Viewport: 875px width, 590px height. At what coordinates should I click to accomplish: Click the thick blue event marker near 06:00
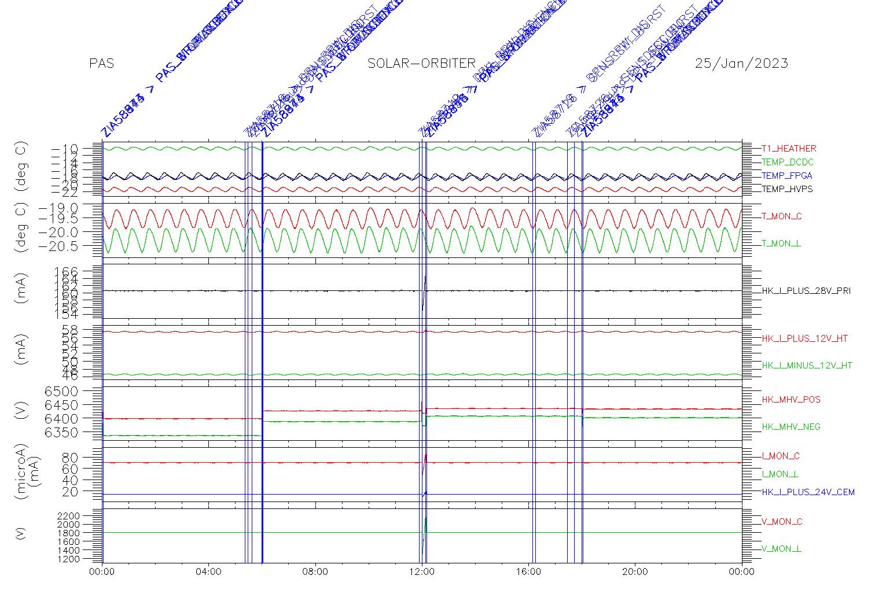(262, 352)
